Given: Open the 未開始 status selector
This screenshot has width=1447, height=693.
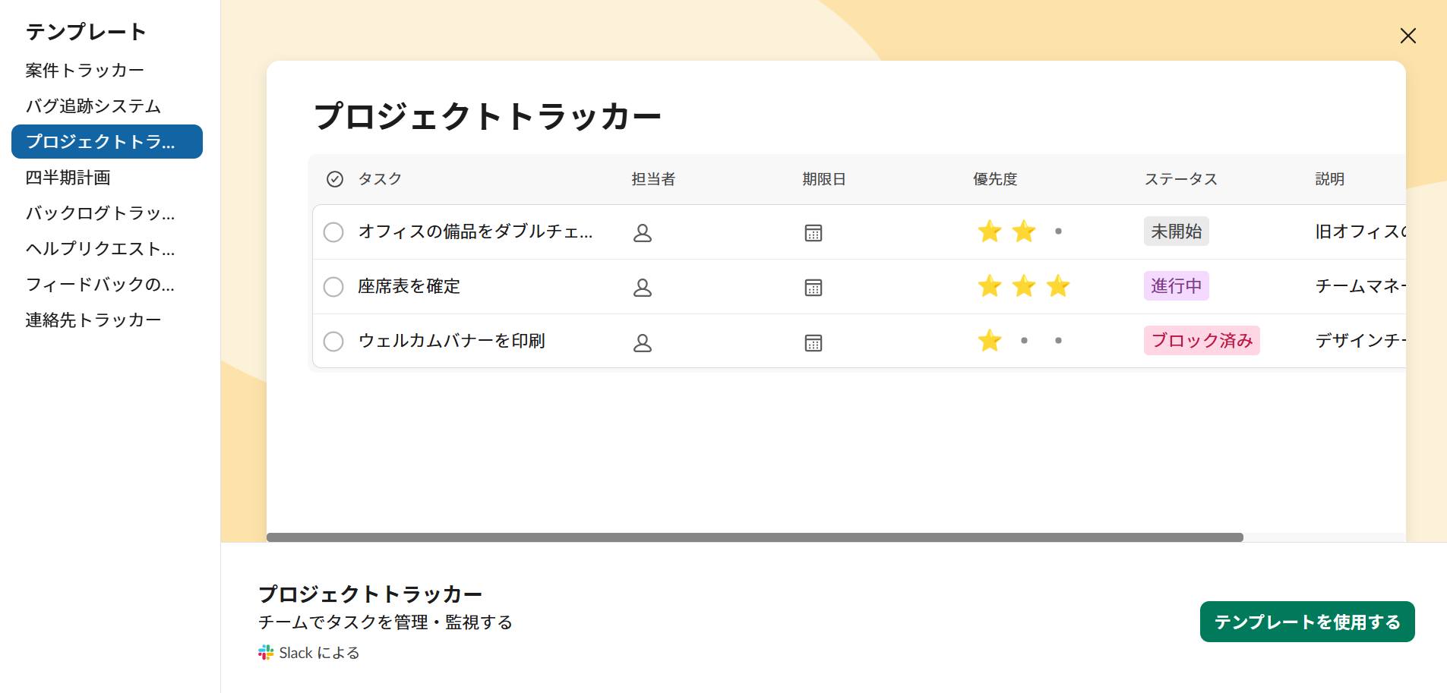Looking at the screenshot, I should pyautogui.click(x=1176, y=231).
